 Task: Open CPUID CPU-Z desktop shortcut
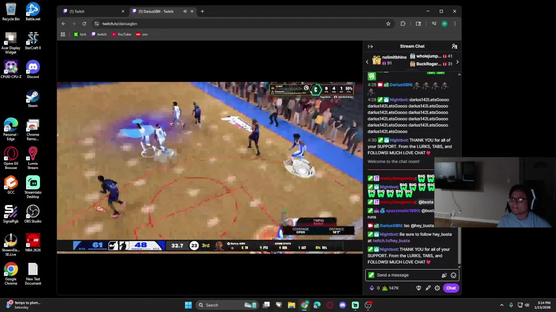[x=11, y=69]
